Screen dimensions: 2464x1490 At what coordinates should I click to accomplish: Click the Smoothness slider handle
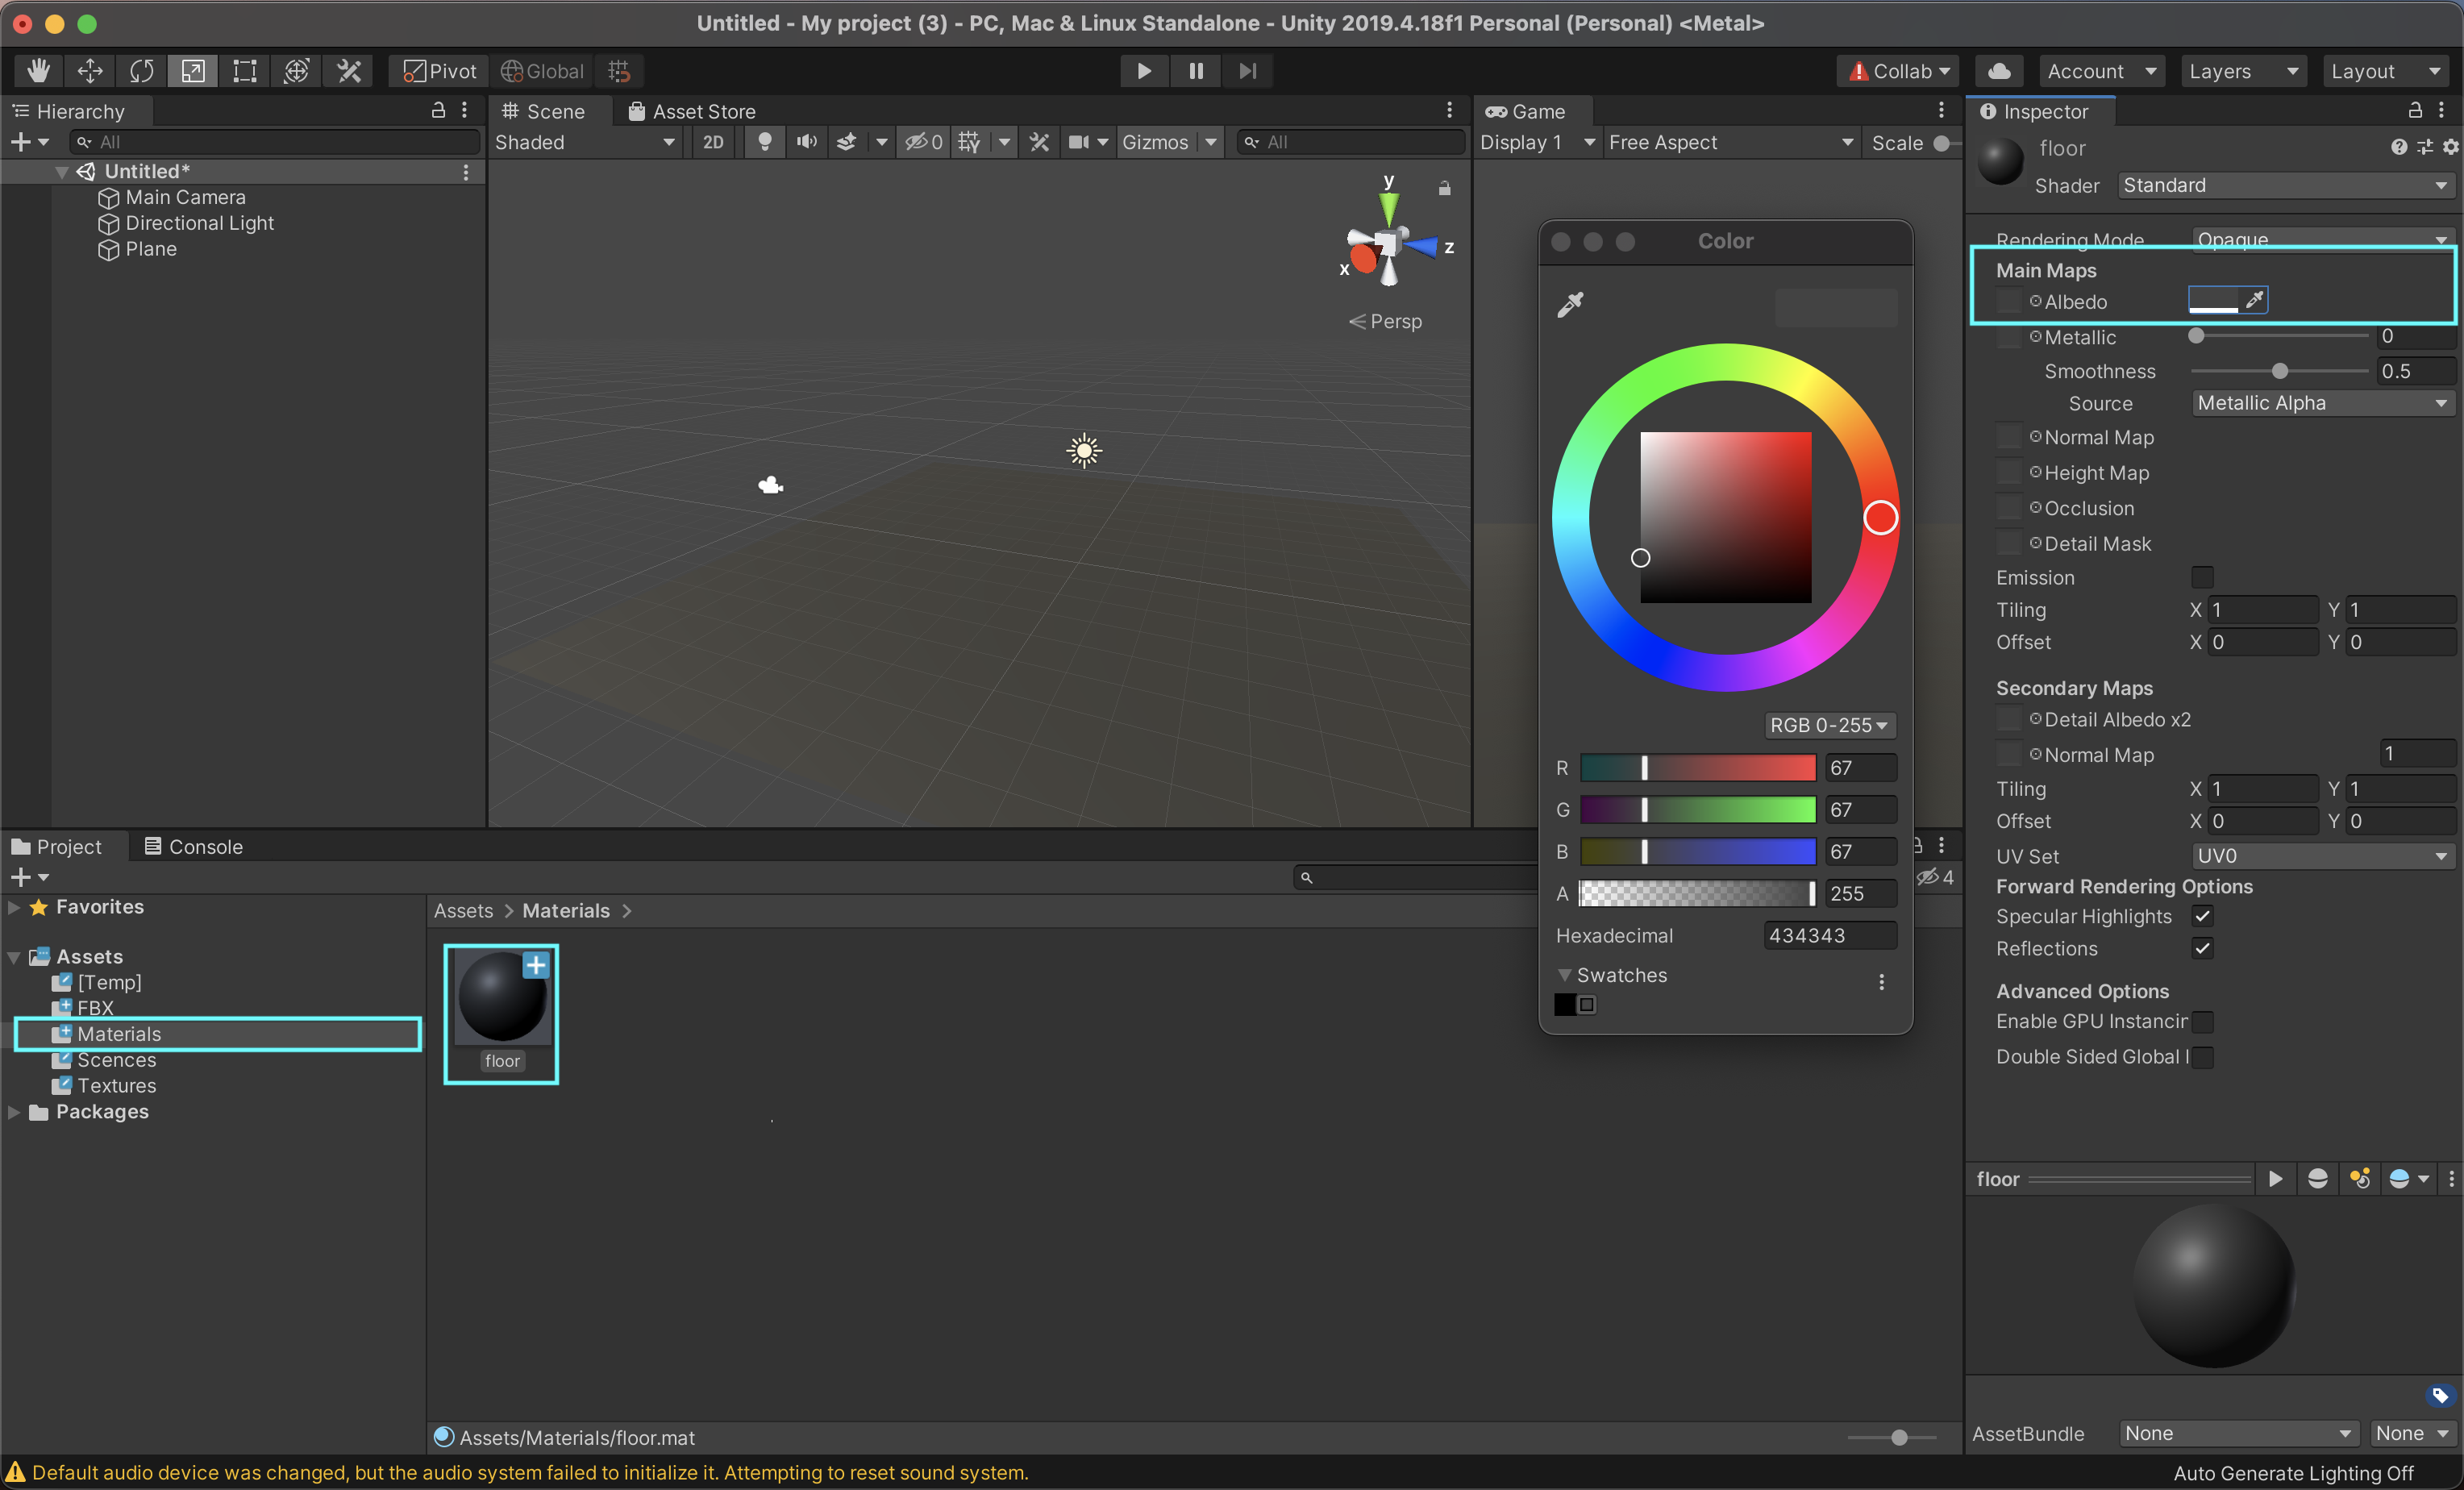click(x=2279, y=371)
